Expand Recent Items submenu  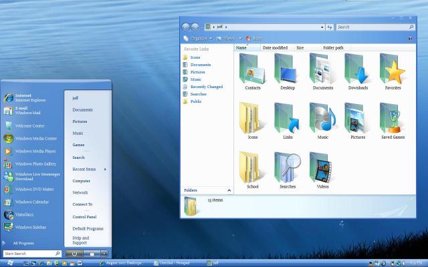(x=105, y=169)
